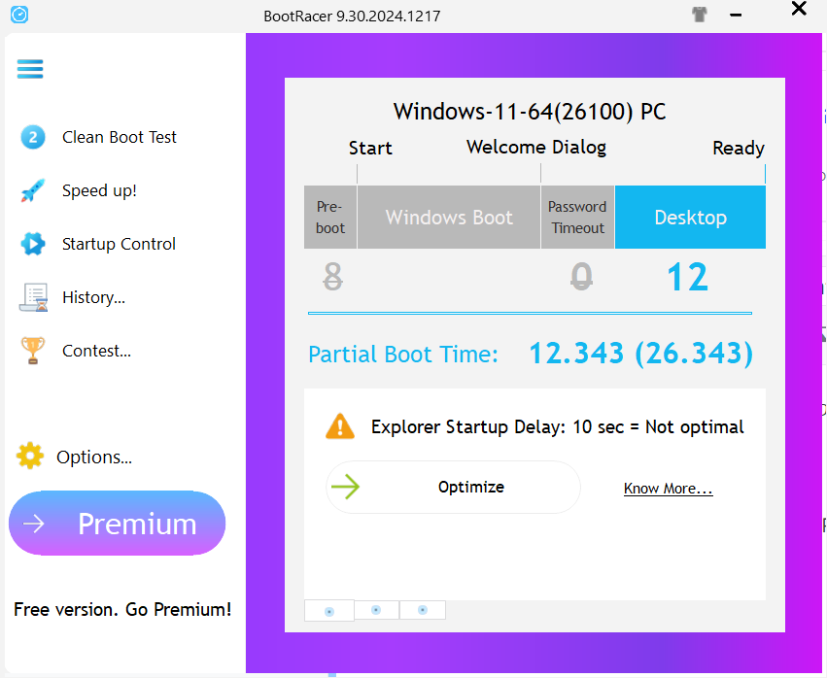Click the BootRacer app logo in the title bar
The height and width of the screenshot is (678, 827).
click(19, 15)
